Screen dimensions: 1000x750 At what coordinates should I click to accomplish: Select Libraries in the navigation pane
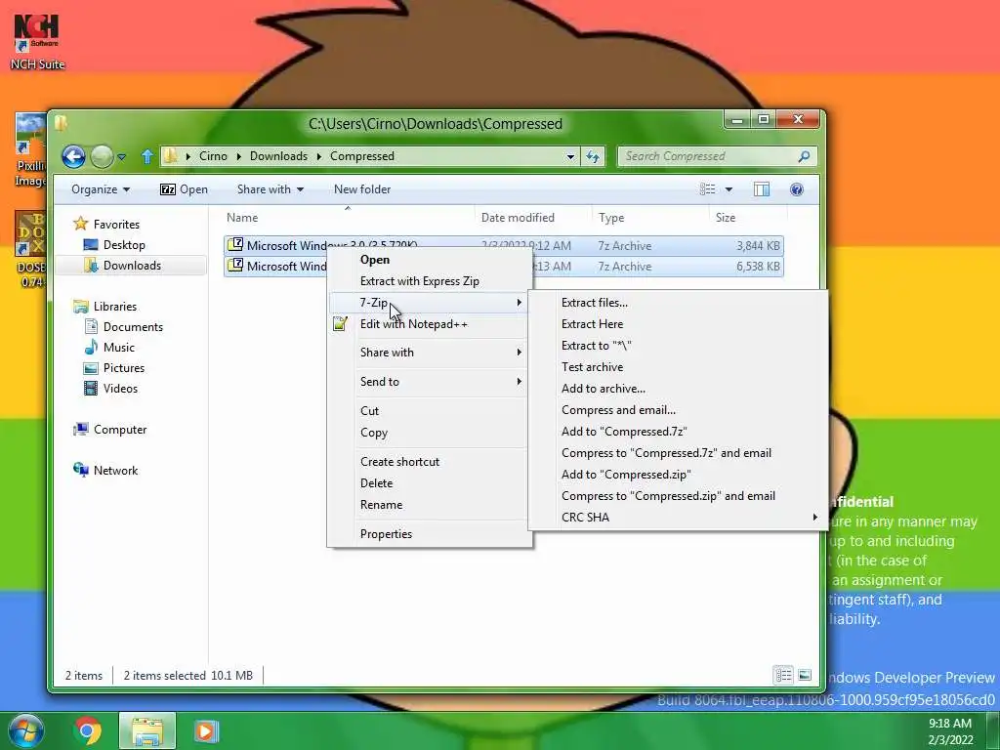pos(105,306)
